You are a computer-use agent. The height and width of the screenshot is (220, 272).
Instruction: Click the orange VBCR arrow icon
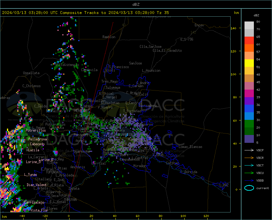(x=249, y=158)
